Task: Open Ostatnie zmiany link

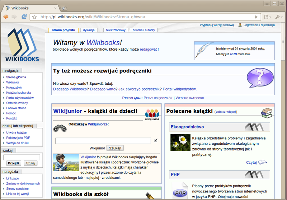Action: pyautogui.click(x=17, y=103)
